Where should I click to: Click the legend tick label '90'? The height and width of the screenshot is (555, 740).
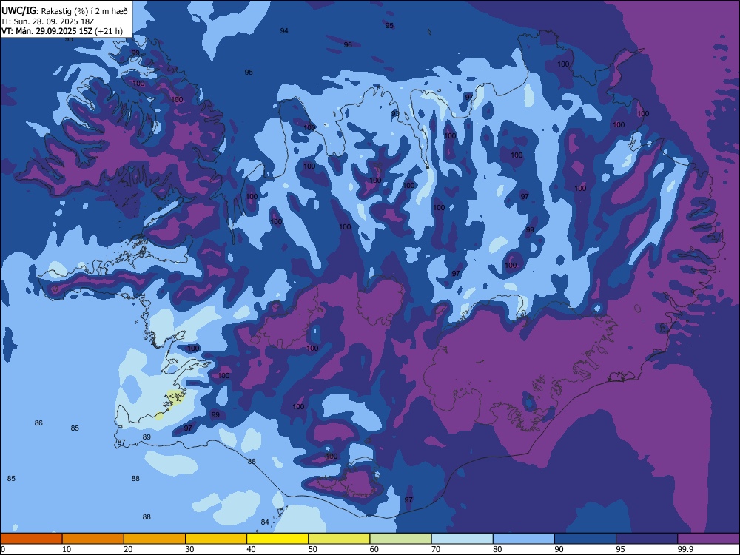click(x=559, y=549)
